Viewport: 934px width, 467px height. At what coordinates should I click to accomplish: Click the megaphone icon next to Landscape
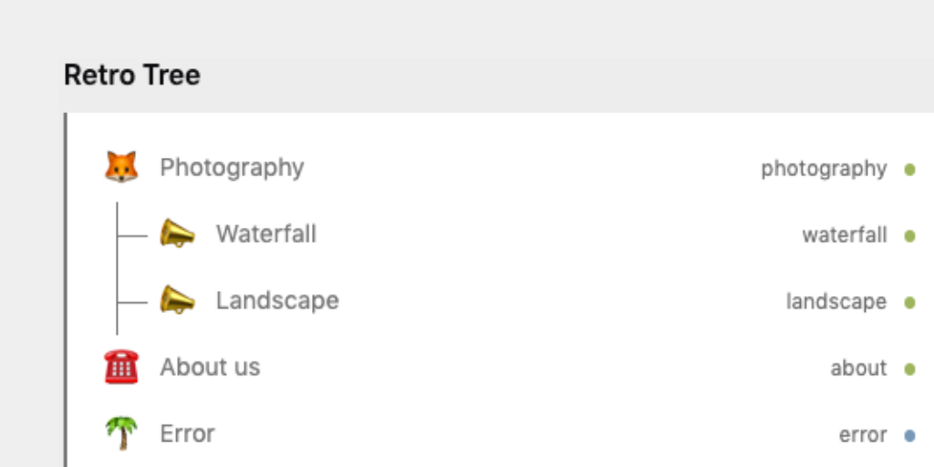click(x=177, y=300)
